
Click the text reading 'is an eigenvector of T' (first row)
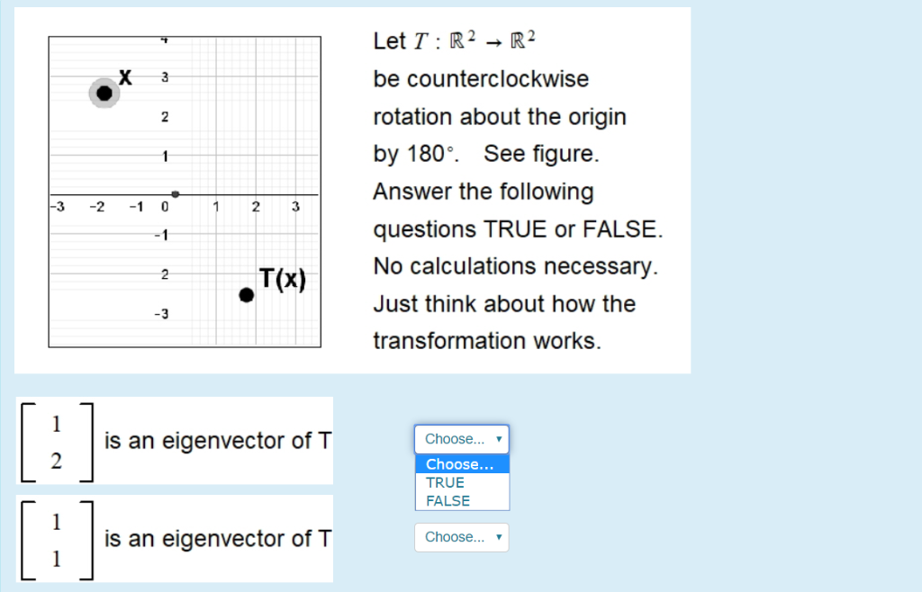click(216, 441)
